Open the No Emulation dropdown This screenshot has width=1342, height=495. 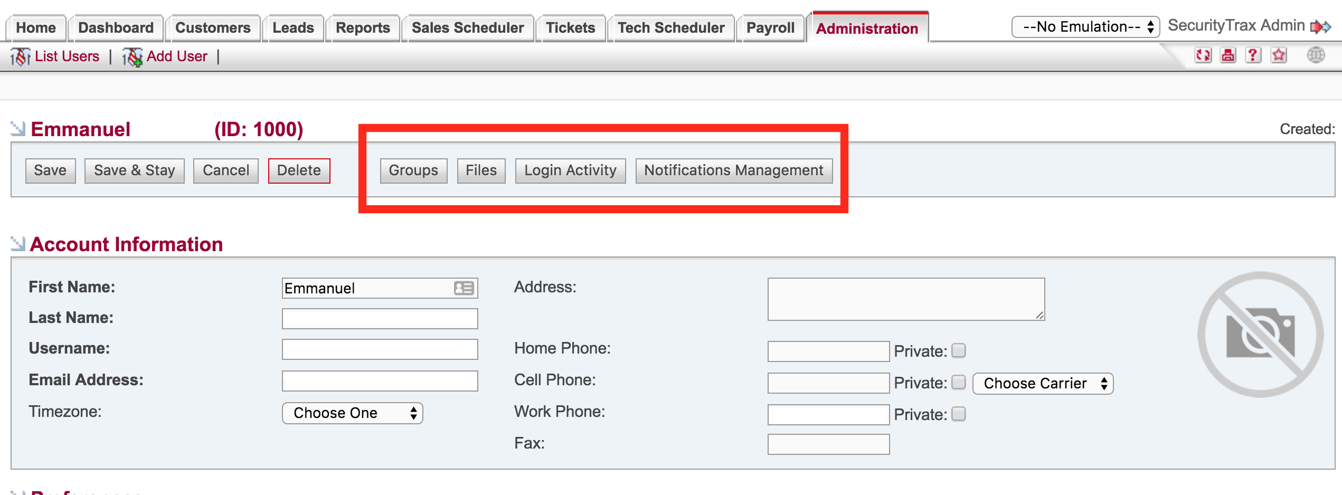coord(1085,27)
